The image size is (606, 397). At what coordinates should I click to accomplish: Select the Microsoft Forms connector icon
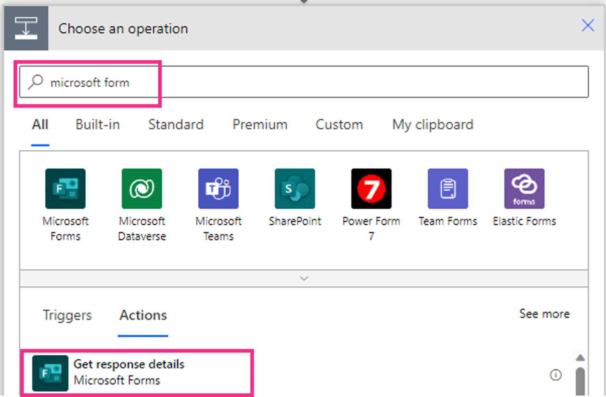tap(65, 188)
